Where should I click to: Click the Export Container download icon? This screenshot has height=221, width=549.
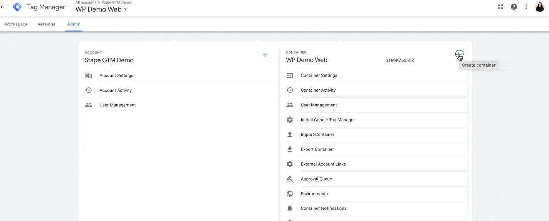coord(290,149)
